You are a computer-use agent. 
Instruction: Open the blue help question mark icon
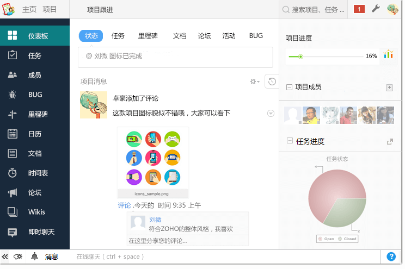click(391, 257)
